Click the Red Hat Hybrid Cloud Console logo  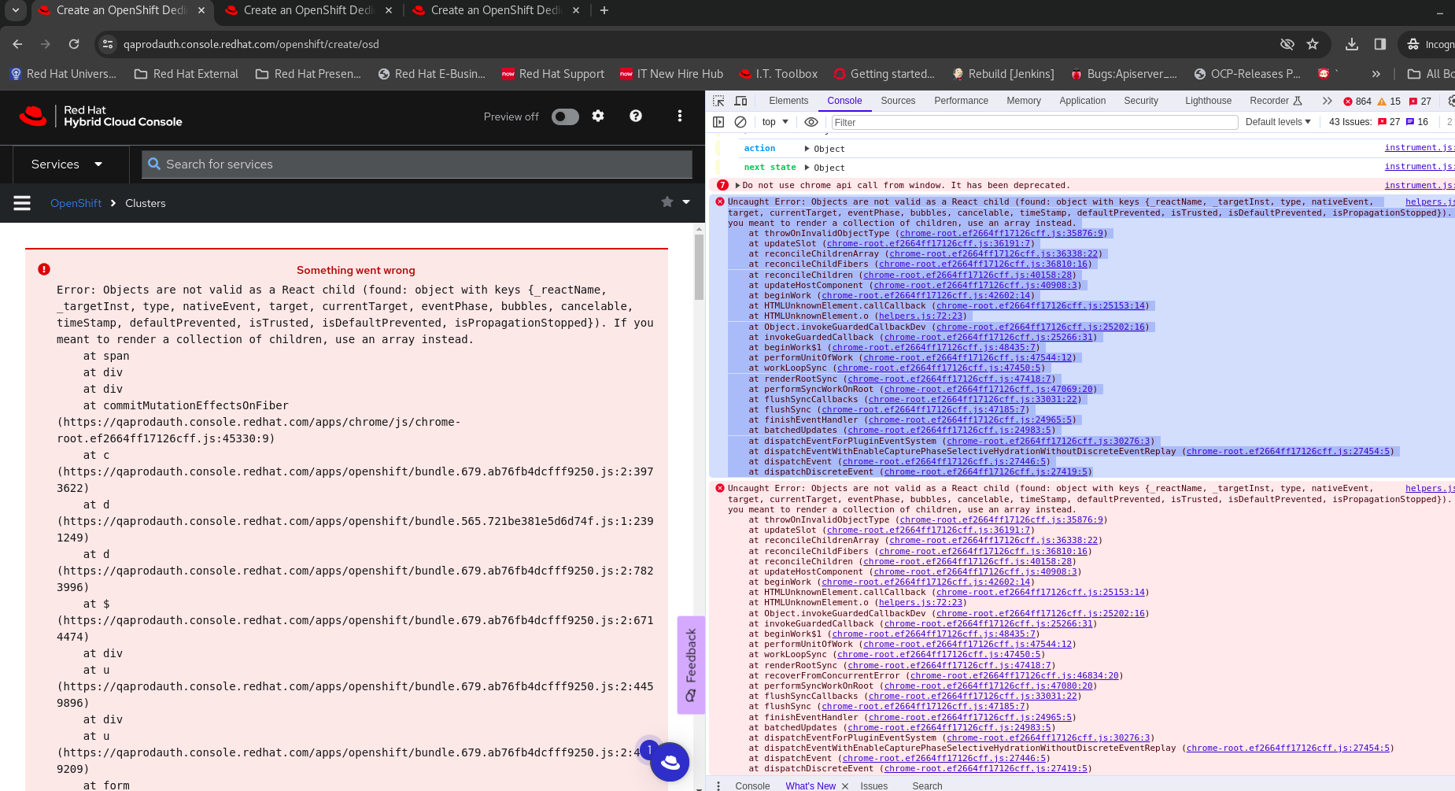point(101,116)
